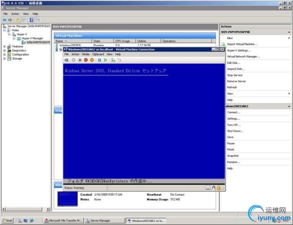
Task: Click the red Shut Down icon in VM toolbar
Action: (86, 60)
